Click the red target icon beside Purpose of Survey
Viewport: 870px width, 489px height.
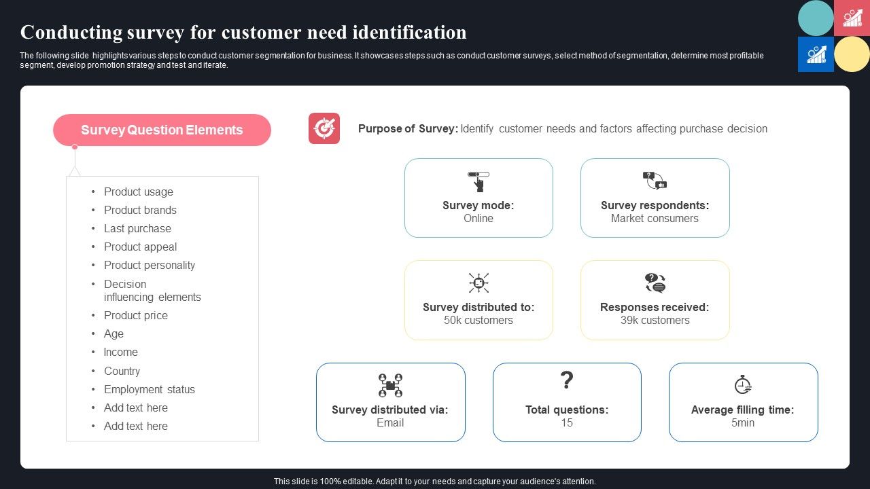pyautogui.click(x=324, y=128)
